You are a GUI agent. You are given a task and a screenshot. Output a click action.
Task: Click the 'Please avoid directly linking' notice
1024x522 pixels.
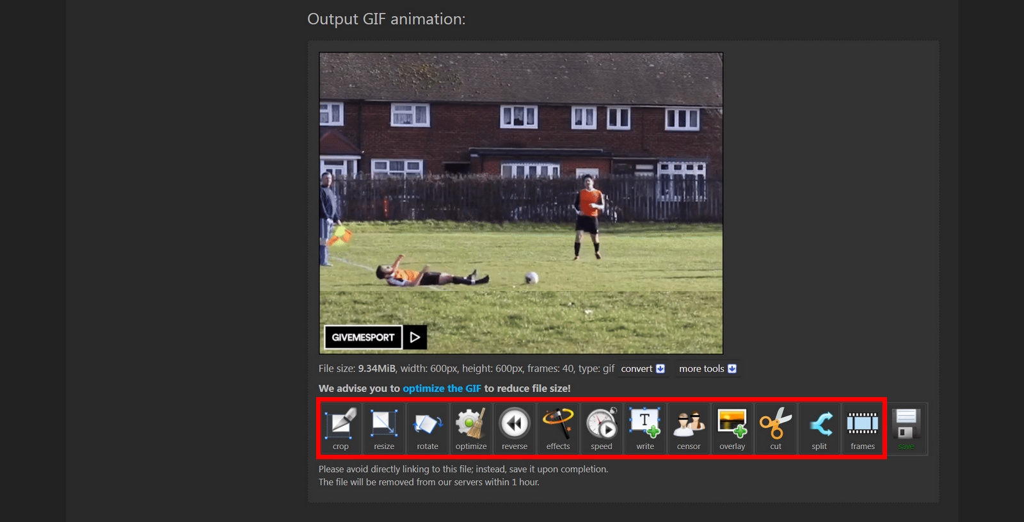click(463, 469)
